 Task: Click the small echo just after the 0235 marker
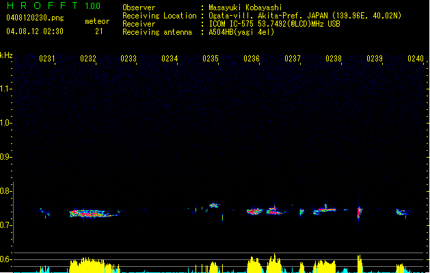click(x=214, y=205)
